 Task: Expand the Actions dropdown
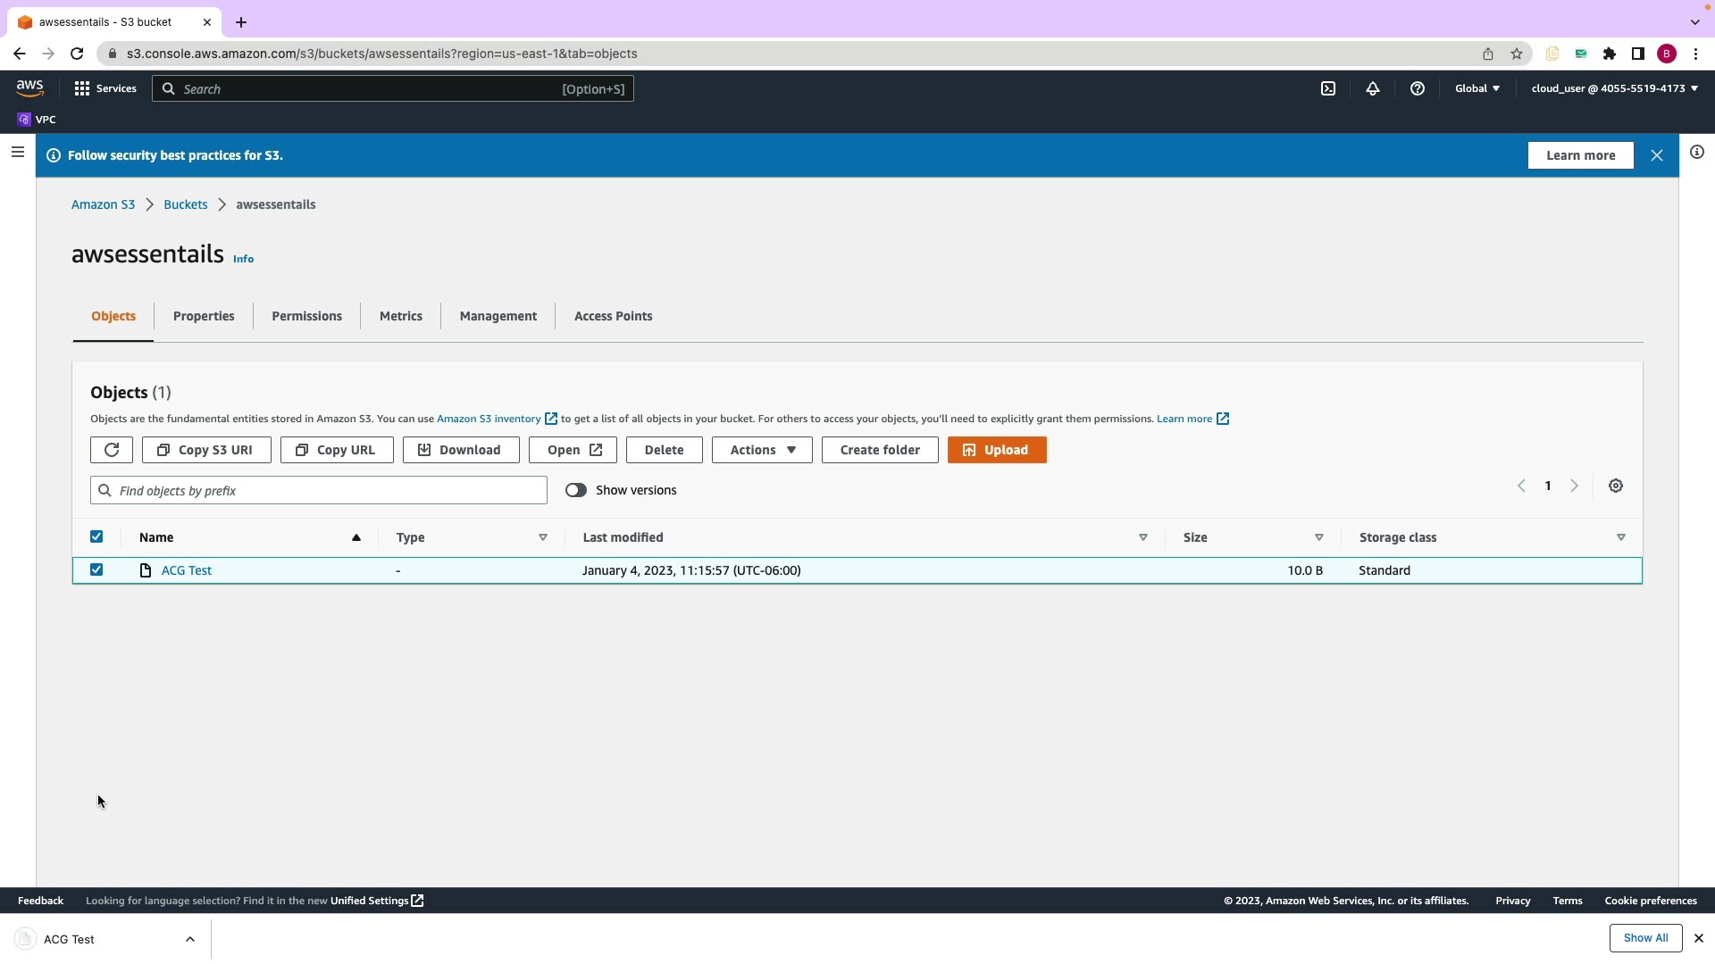click(x=762, y=450)
